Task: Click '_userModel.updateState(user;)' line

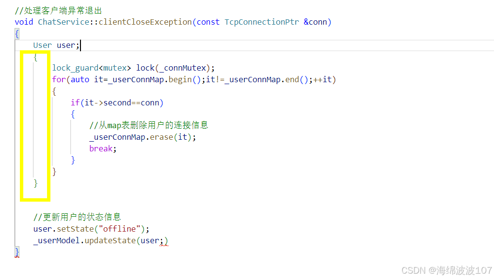Action: (x=101, y=241)
